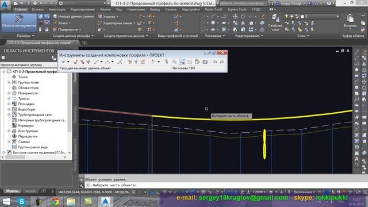
Task: Click the insert PVI icon in profile toolbar
Action: [x=75, y=62]
